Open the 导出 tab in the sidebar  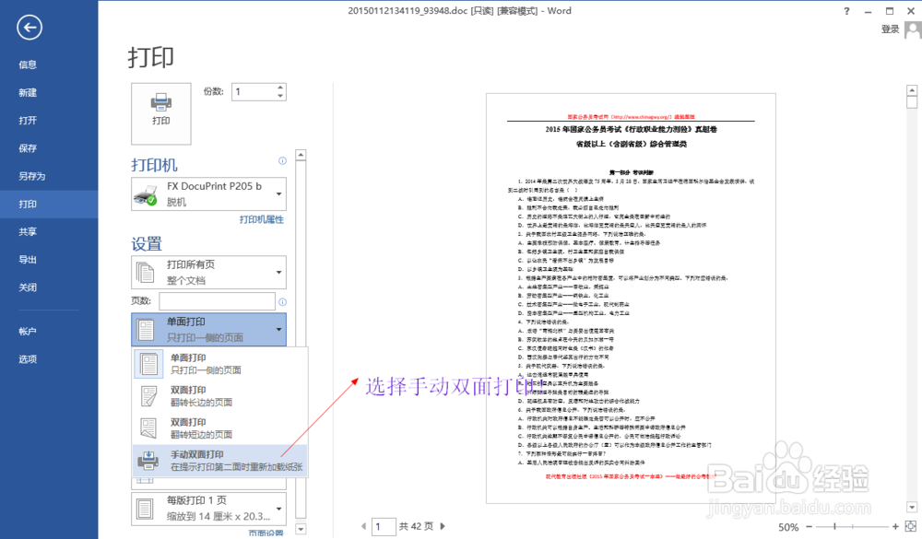[28, 259]
